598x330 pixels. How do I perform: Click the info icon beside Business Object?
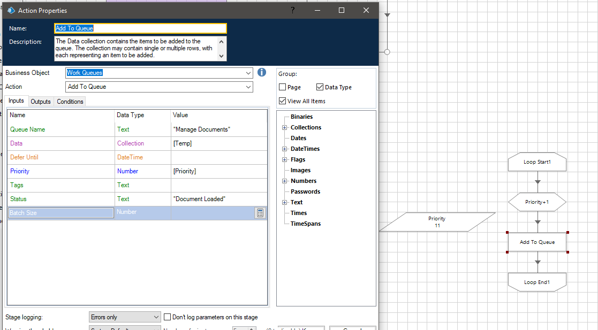(x=262, y=72)
